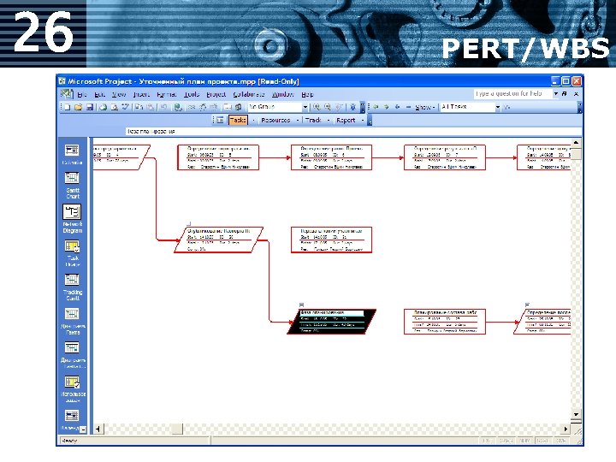Select the red parallelogram summary node in the middle row
This screenshot has height=462, width=616.
(x=218, y=240)
